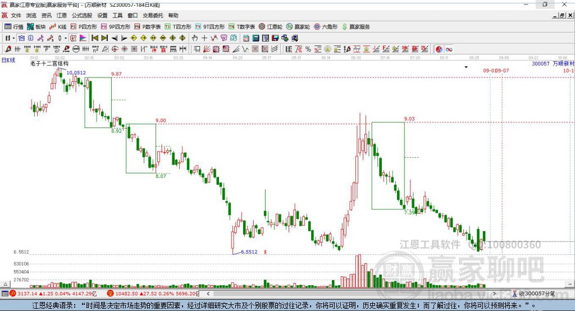The image size is (575, 311).
Task: Click the infinity symbol icon
Action: (449, 49)
